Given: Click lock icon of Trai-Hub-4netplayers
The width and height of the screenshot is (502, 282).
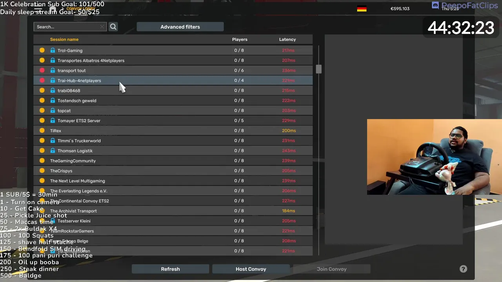Looking at the screenshot, I should (x=53, y=80).
